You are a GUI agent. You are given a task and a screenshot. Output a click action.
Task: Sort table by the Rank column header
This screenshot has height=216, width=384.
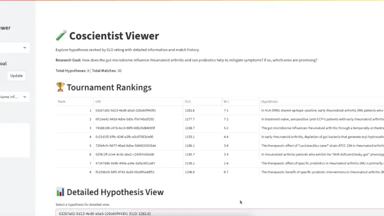coord(75,101)
